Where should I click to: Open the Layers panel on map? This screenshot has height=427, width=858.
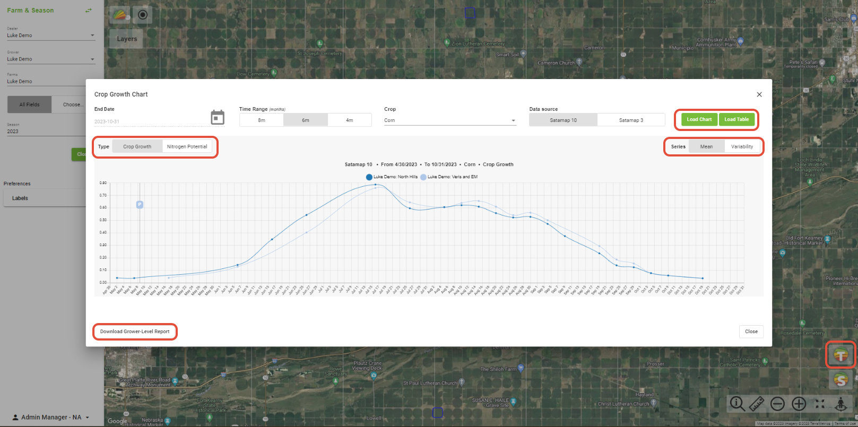[127, 39]
